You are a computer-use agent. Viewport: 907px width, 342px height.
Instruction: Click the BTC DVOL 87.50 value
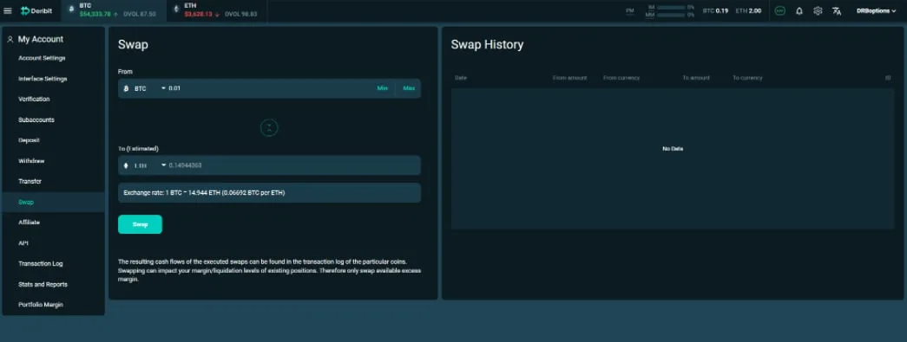point(139,15)
